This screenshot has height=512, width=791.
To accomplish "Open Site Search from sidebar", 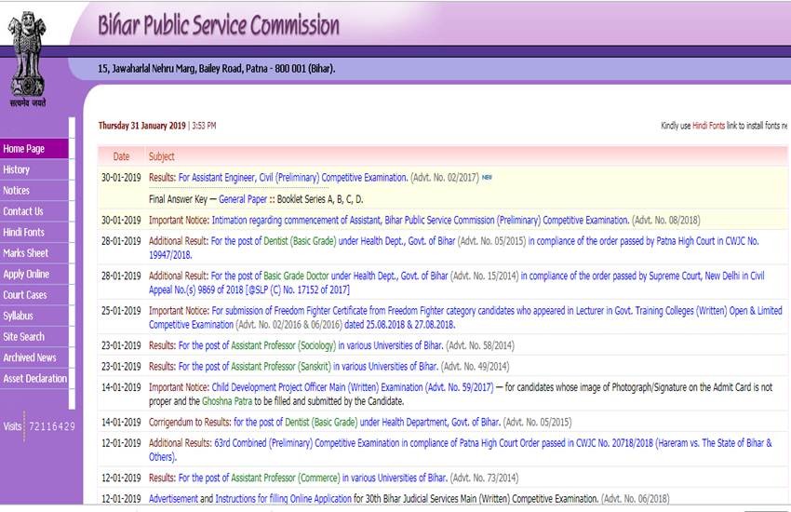I will pyautogui.click(x=24, y=337).
